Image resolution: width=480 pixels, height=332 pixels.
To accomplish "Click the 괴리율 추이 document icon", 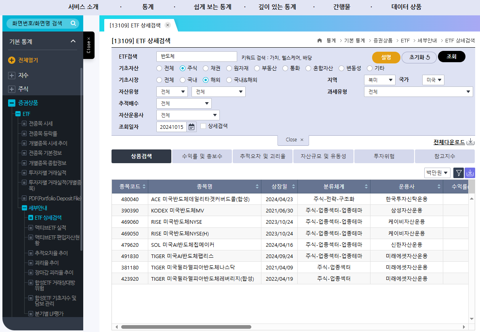I will pyautogui.click(x=30, y=263).
